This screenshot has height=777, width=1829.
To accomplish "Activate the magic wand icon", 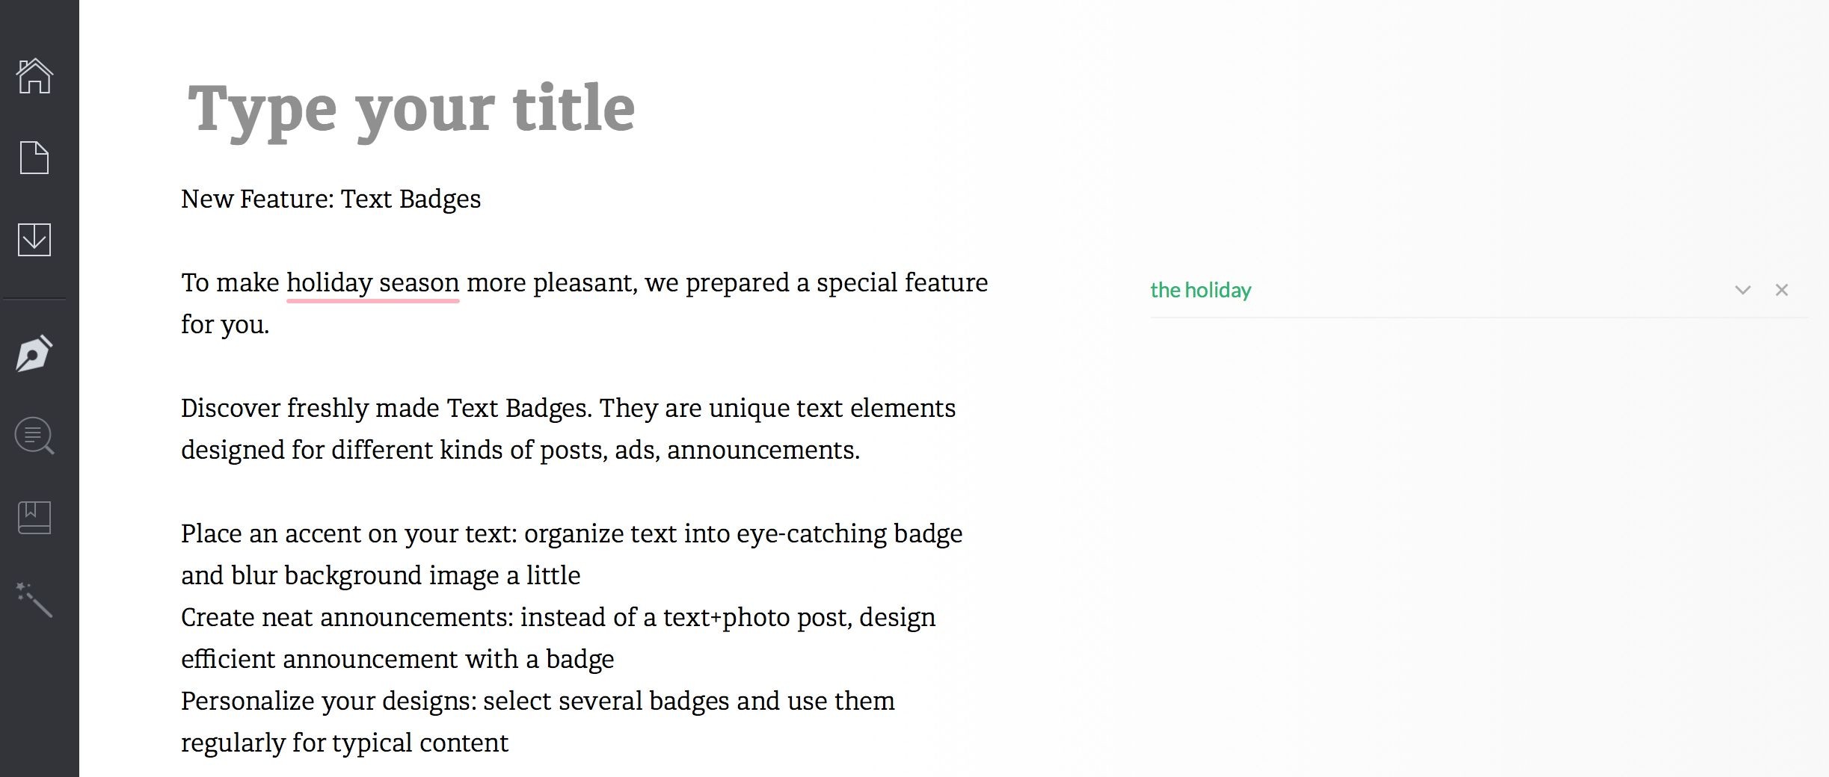I will 34,600.
